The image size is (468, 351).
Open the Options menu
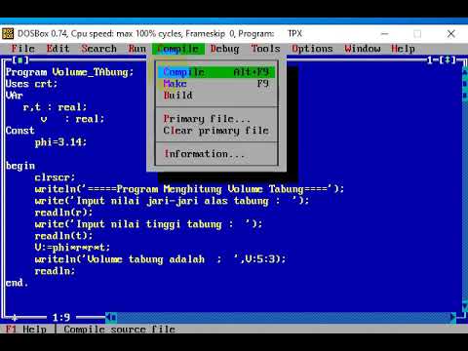coord(312,49)
